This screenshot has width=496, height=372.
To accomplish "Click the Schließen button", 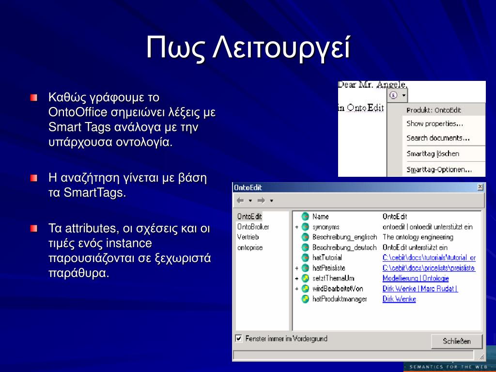I will pos(456,341).
